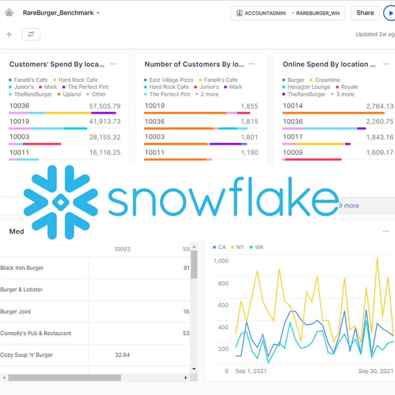
Task: Toggle East Village Pizza legend entry
Action: coord(169,80)
